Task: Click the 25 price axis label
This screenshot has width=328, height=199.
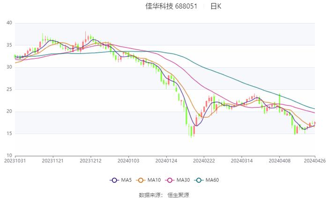Action: tap(9, 89)
